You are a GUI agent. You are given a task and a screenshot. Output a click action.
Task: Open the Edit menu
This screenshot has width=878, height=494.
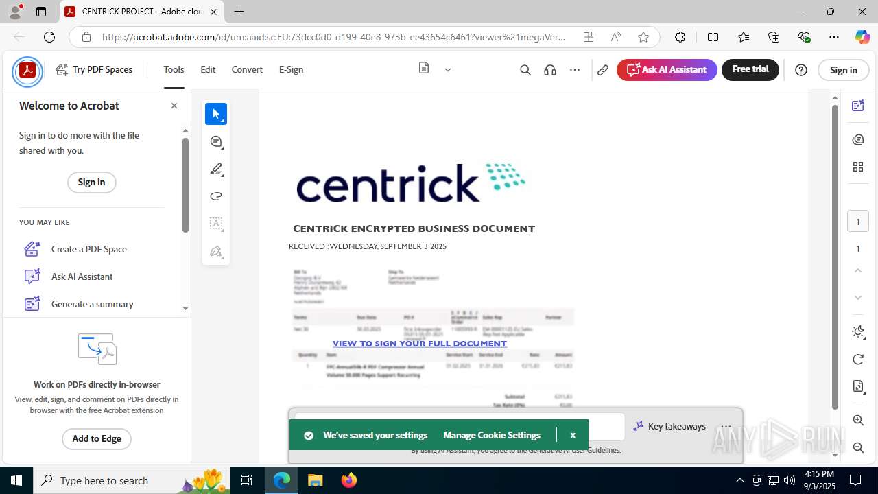tap(208, 69)
